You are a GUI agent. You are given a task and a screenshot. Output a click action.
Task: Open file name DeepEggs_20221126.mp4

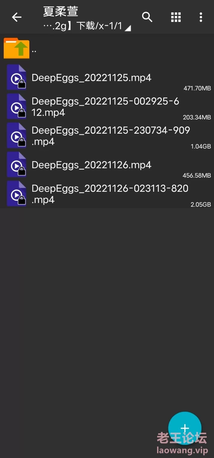click(x=91, y=165)
